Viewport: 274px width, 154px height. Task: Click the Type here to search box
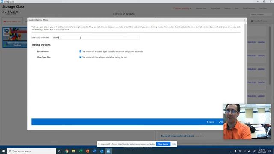[x=31, y=151]
